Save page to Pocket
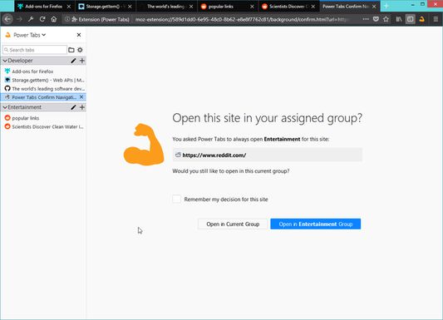 [376, 19]
